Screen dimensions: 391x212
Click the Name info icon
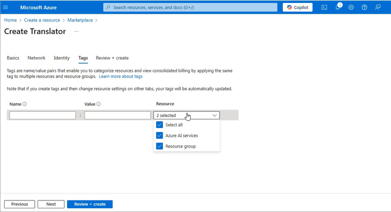pos(24,104)
